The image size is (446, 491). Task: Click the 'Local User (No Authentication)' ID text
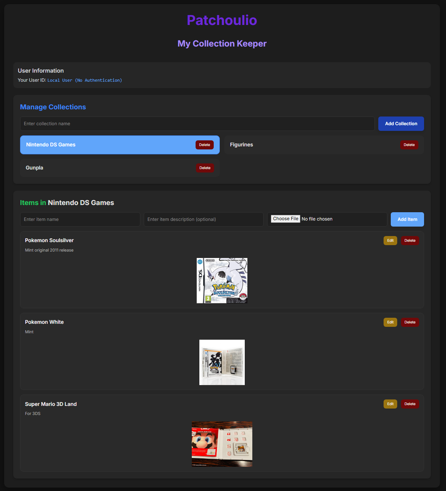click(x=85, y=80)
